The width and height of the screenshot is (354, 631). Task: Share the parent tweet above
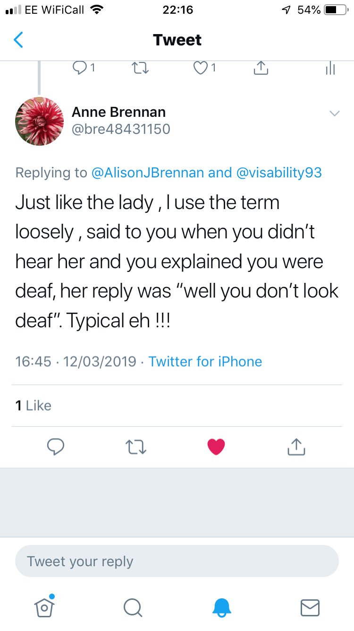pos(261,69)
